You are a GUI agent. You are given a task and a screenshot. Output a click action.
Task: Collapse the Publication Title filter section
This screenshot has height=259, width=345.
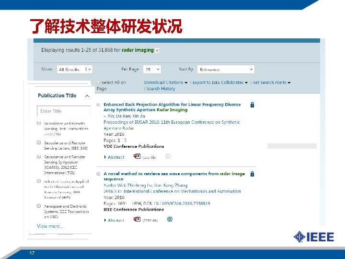(87, 96)
